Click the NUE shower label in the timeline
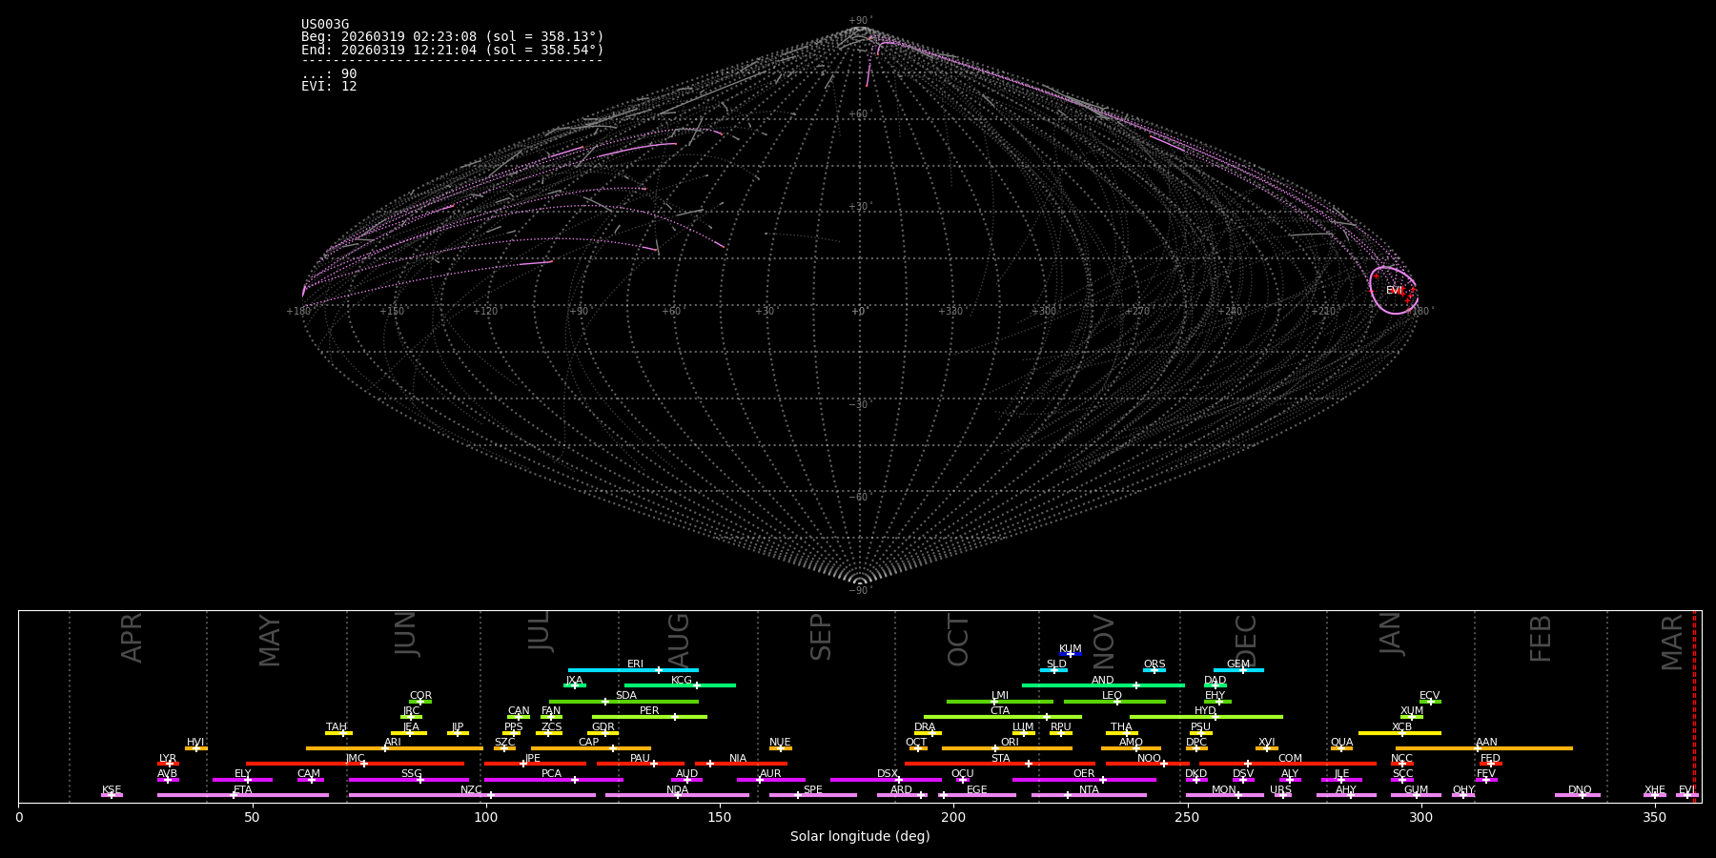Screen dimensions: 1716x858 click(780, 743)
